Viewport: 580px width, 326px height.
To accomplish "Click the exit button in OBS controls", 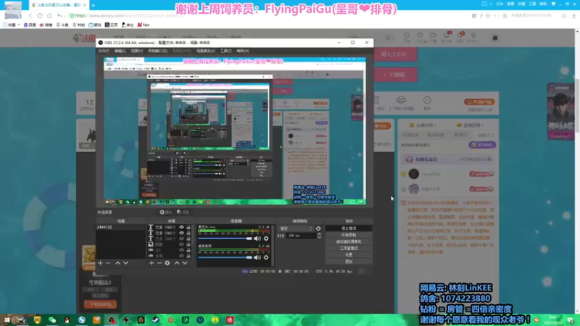I will click(x=349, y=262).
